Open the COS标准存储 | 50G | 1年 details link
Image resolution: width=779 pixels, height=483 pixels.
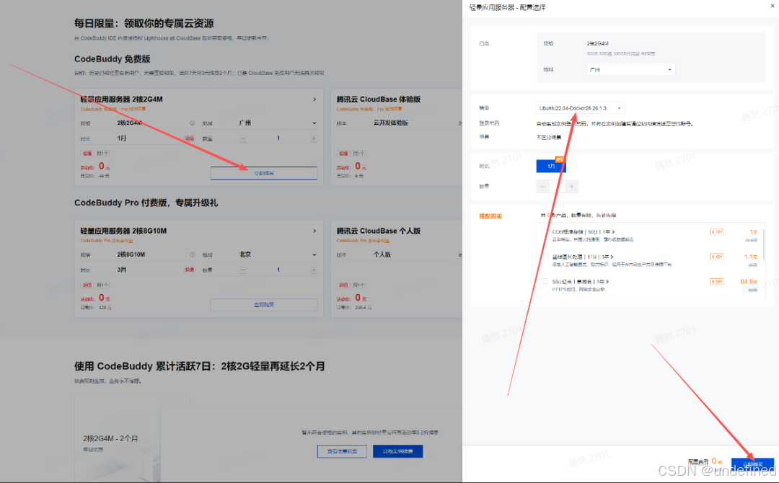click(x=584, y=232)
